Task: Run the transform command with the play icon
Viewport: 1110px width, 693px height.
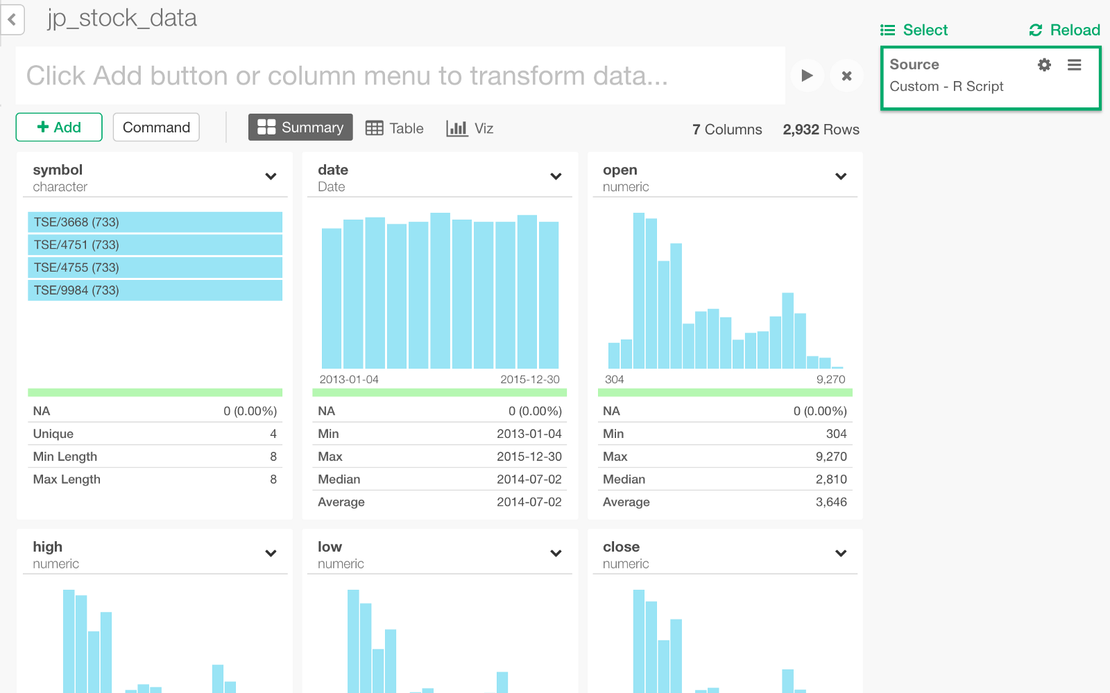Action: click(807, 76)
